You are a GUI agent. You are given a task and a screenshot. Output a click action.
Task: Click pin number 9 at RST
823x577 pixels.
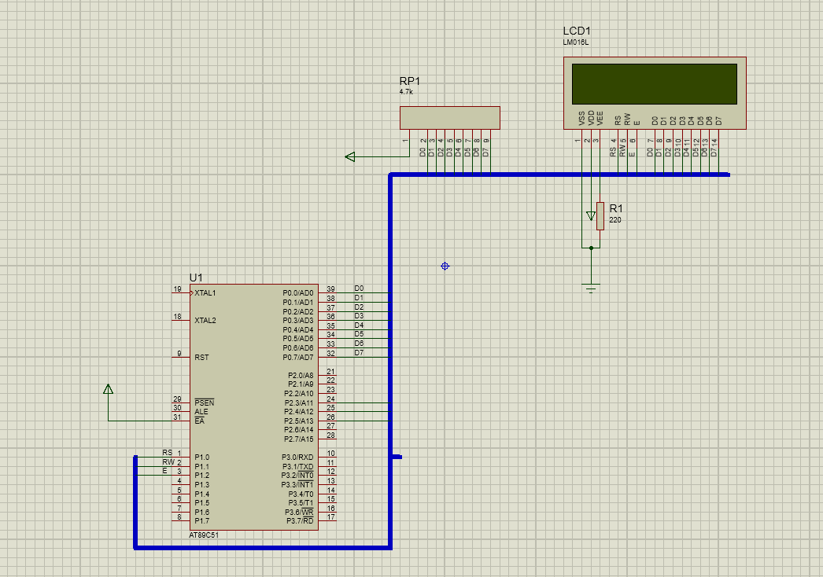179,354
